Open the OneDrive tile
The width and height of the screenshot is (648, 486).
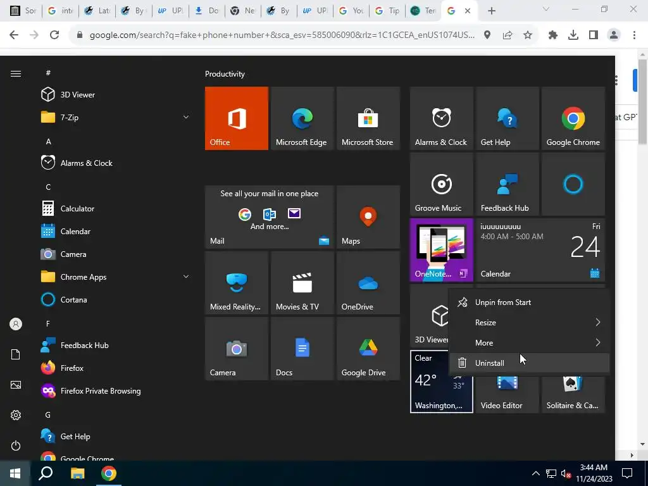click(368, 283)
